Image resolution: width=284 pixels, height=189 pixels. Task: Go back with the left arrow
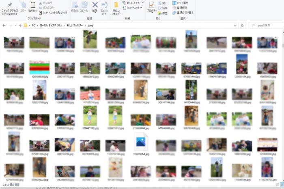[4, 26]
